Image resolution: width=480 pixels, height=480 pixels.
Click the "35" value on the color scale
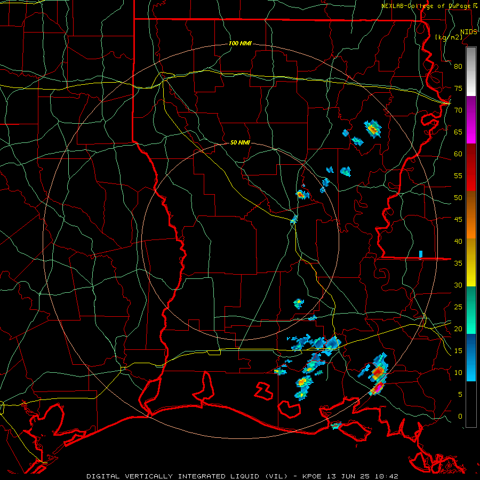458,263
